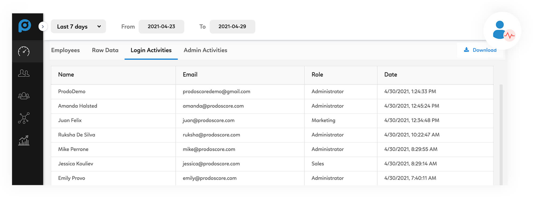Click date 4/30/2021, 8:29:55 AM
The width and height of the screenshot is (533, 197).
[x=411, y=149]
